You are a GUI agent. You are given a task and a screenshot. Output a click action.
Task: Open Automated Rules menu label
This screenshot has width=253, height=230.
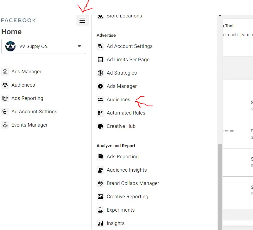tap(126, 113)
